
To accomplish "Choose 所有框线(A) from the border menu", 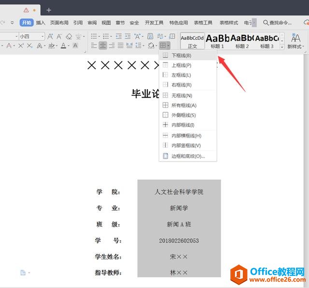I will pos(188,106).
